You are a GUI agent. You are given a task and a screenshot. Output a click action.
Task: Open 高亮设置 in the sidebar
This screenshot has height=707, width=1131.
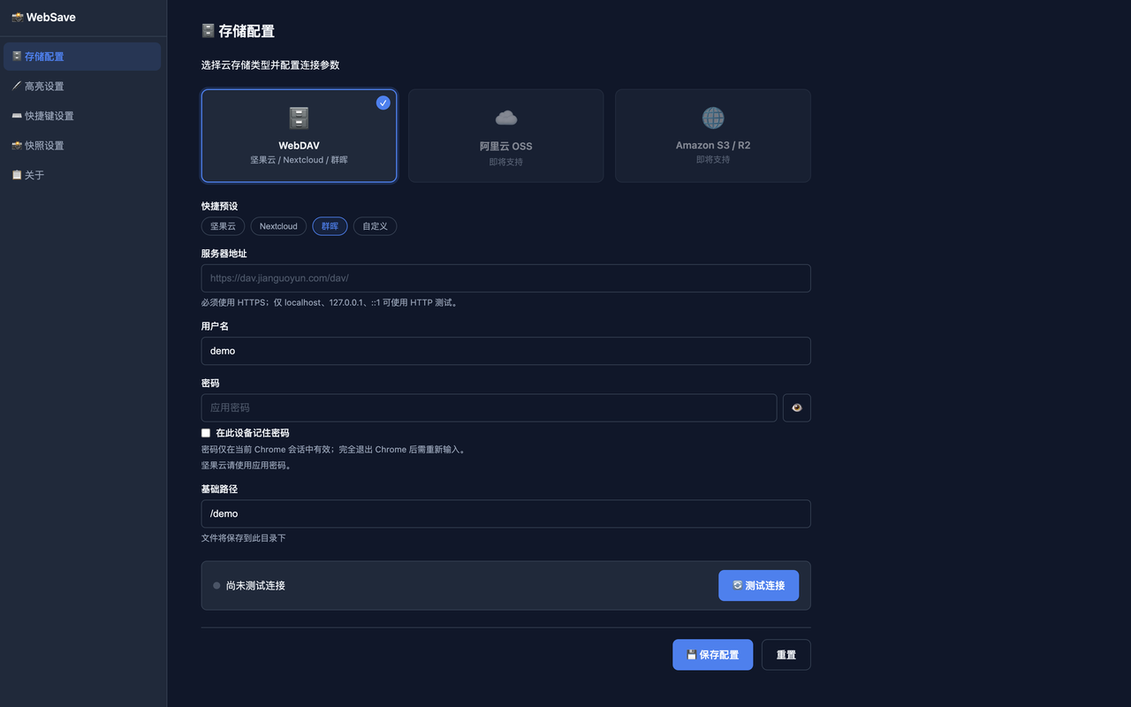82,87
